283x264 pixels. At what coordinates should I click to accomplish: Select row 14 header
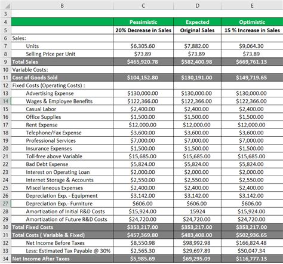click(x=5, y=102)
